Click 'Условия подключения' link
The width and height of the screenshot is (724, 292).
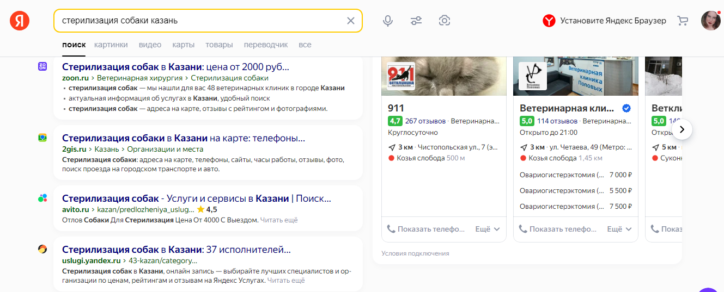[415, 253]
